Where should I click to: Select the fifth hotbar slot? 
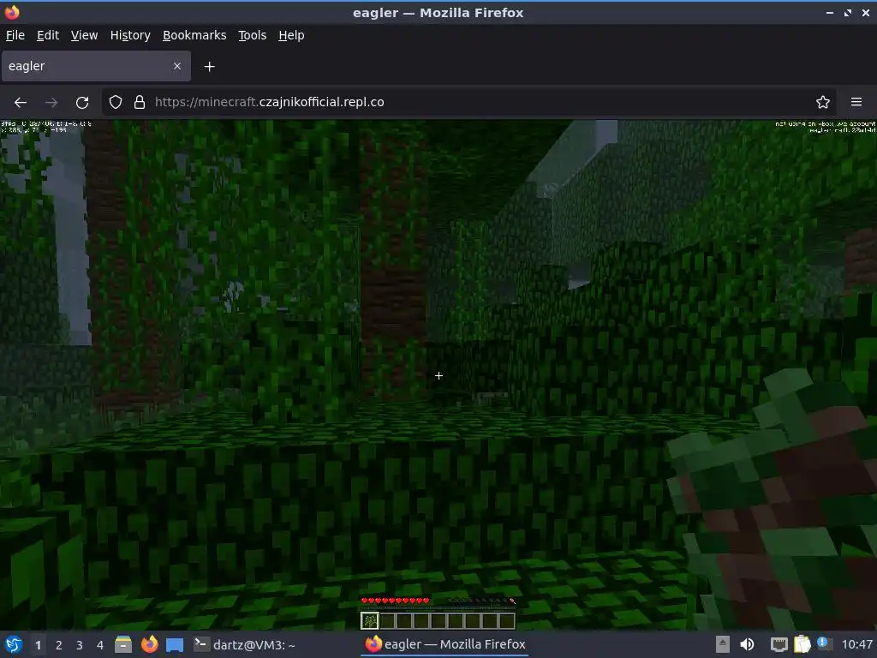click(438, 620)
